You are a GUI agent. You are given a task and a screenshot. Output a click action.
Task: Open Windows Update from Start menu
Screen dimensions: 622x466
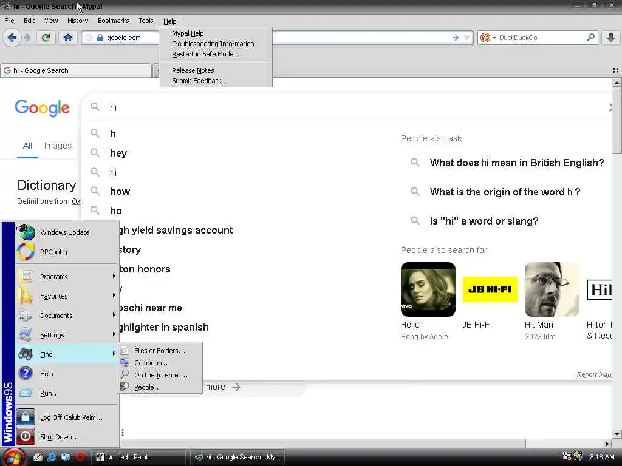click(67, 232)
